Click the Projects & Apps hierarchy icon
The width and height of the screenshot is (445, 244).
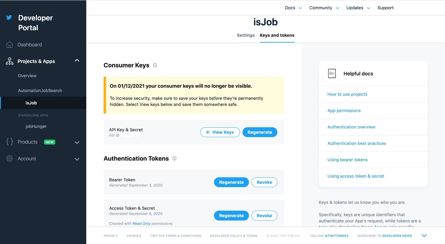pos(9,61)
